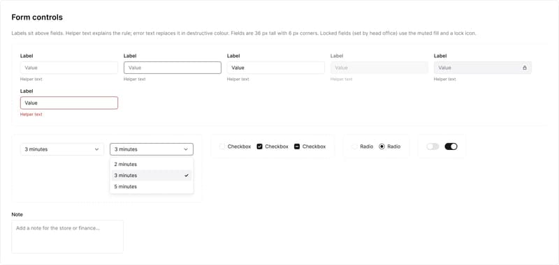Click the indeterminate dash Checkbox
Screen dimensions: 559x265
click(297, 146)
